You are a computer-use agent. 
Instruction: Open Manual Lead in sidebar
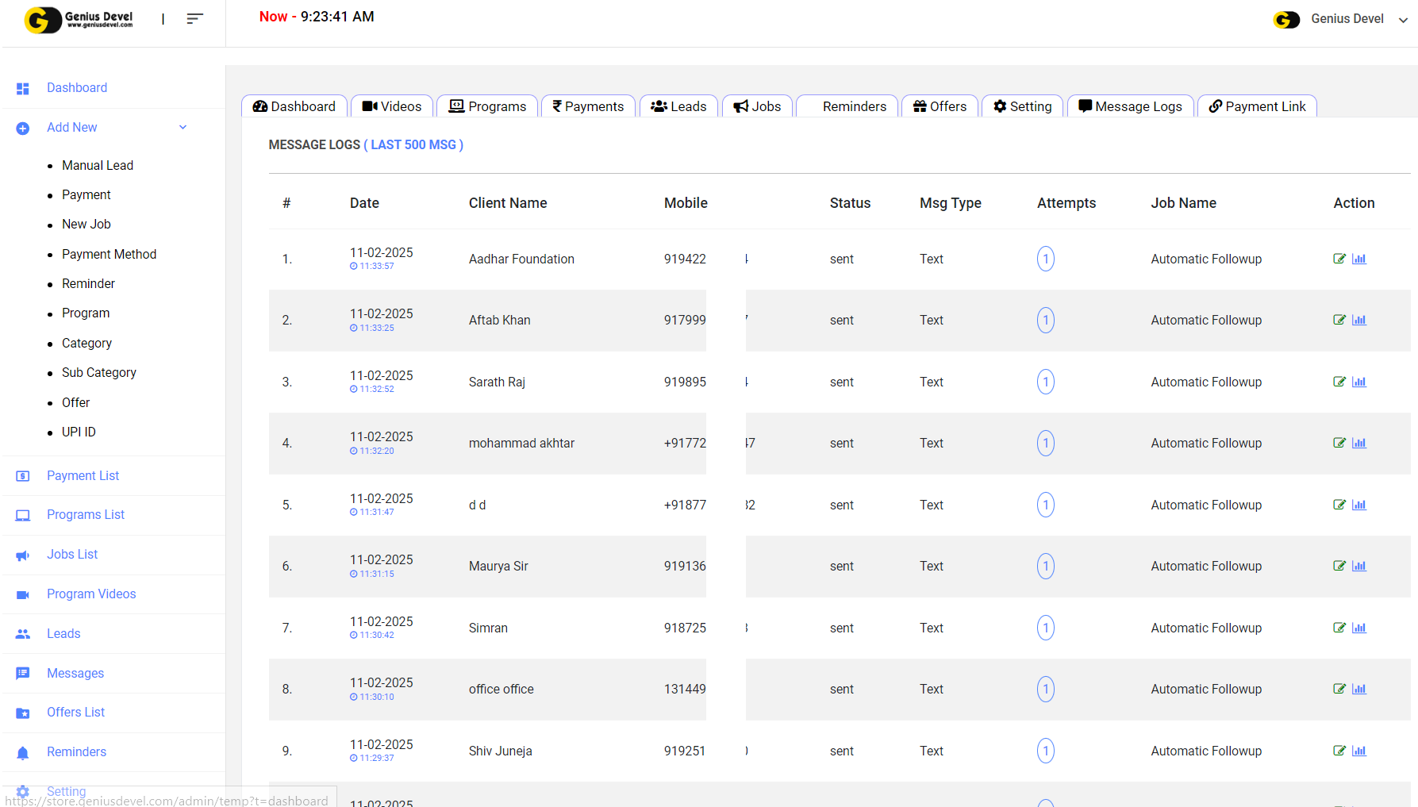98,165
